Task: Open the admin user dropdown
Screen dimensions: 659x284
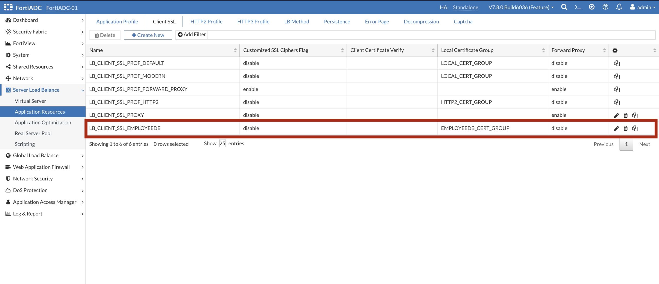Action: (643, 7)
